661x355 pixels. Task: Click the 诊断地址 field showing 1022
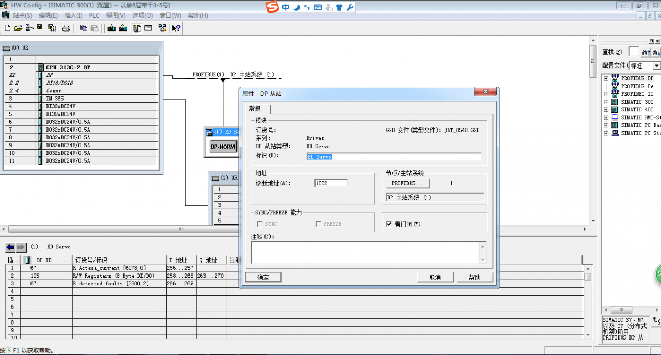(x=331, y=183)
